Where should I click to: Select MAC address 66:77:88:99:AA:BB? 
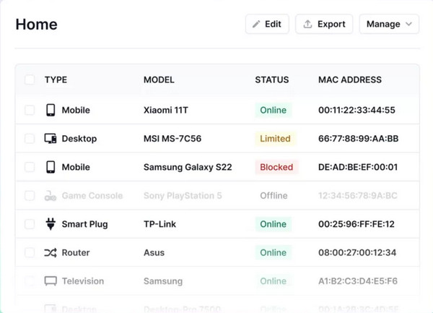358,139
